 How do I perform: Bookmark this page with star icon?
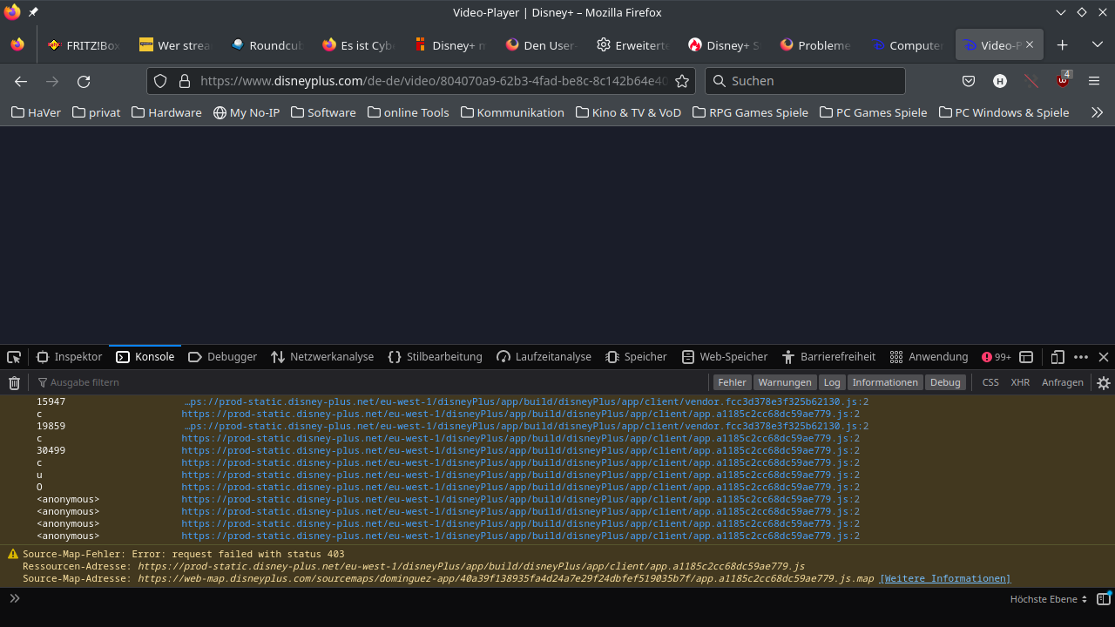coord(682,81)
